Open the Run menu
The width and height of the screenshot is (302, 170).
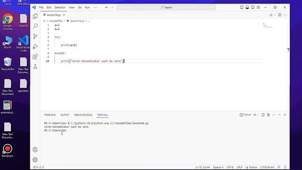pos(87,8)
